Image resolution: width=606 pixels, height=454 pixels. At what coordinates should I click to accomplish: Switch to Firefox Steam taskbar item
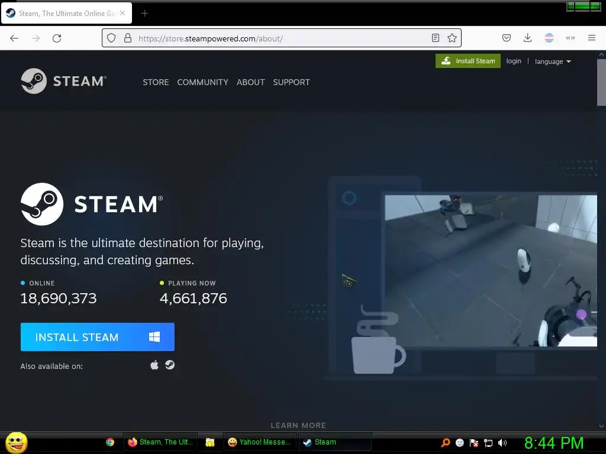160,442
